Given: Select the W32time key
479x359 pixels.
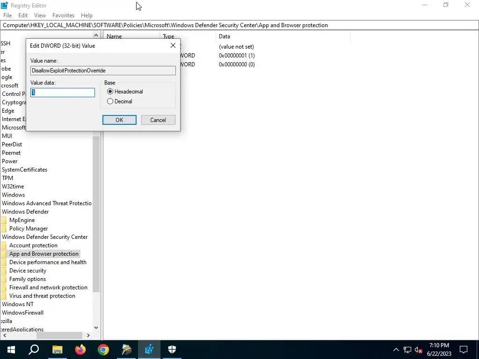Looking at the screenshot, I should [13, 186].
